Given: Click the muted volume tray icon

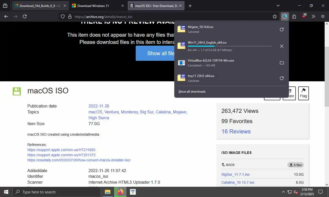Looking at the screenshot, I should pos(296,192).
